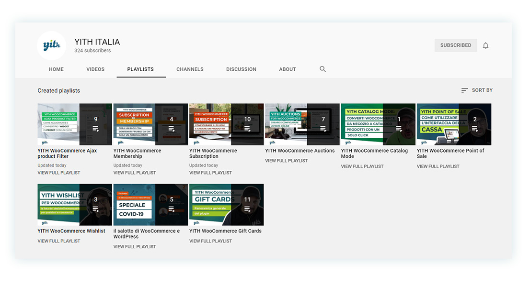Viewport: 530px width, 286px height.
Task: Click title YITH WooCommerce Wishlist
Action: (71, 231)
